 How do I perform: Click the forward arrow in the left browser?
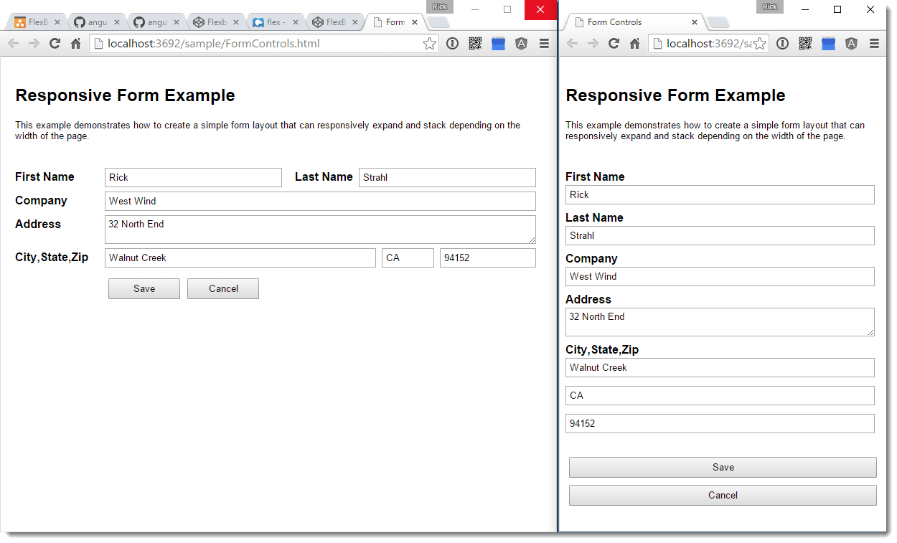pos(34,43)
